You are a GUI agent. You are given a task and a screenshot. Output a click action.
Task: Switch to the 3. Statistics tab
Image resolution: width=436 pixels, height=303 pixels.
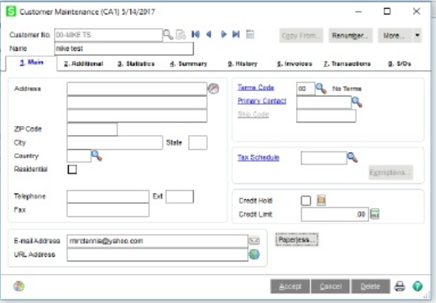coord(136,64)
